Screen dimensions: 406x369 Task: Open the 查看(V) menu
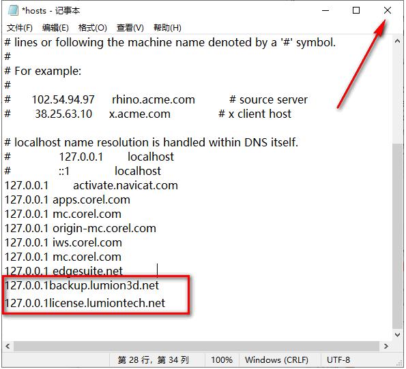click(130, 28)
